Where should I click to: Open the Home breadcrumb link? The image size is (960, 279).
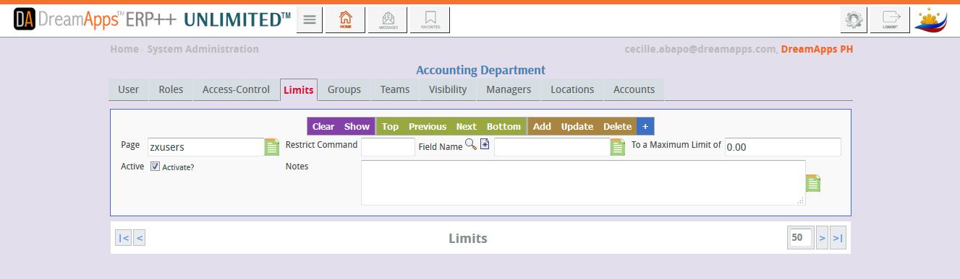coord(124,49)
